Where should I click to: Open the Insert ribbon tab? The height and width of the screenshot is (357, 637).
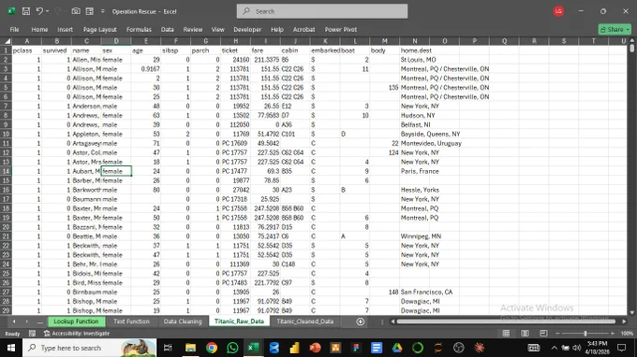(65, 30)
